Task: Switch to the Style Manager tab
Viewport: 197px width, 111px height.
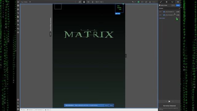Action: point(172,2)
